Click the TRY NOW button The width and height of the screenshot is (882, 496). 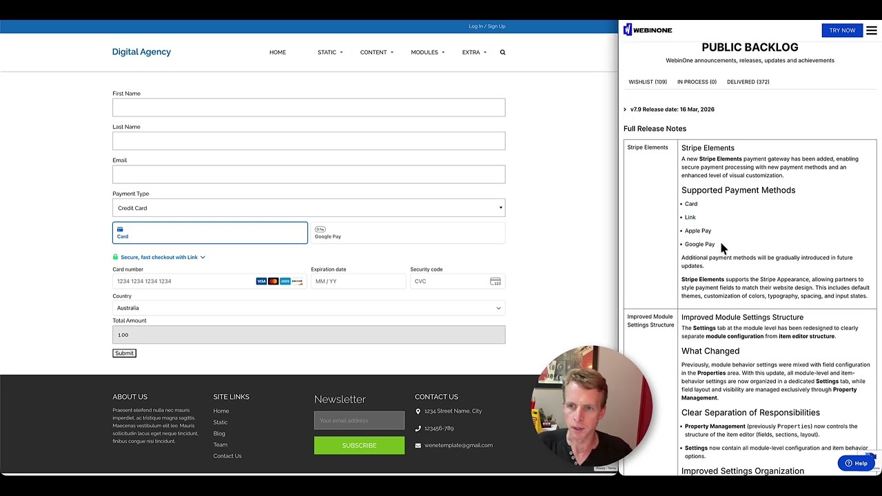(x=842, y=30)
